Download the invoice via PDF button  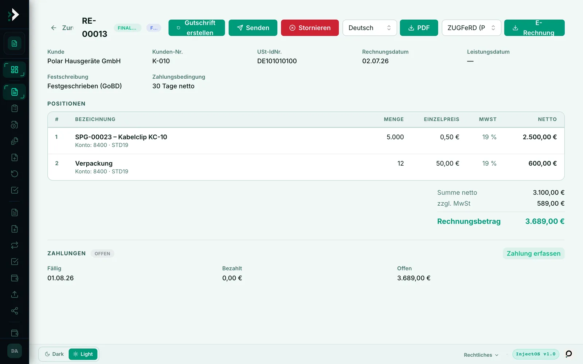(x=419, y=28)
